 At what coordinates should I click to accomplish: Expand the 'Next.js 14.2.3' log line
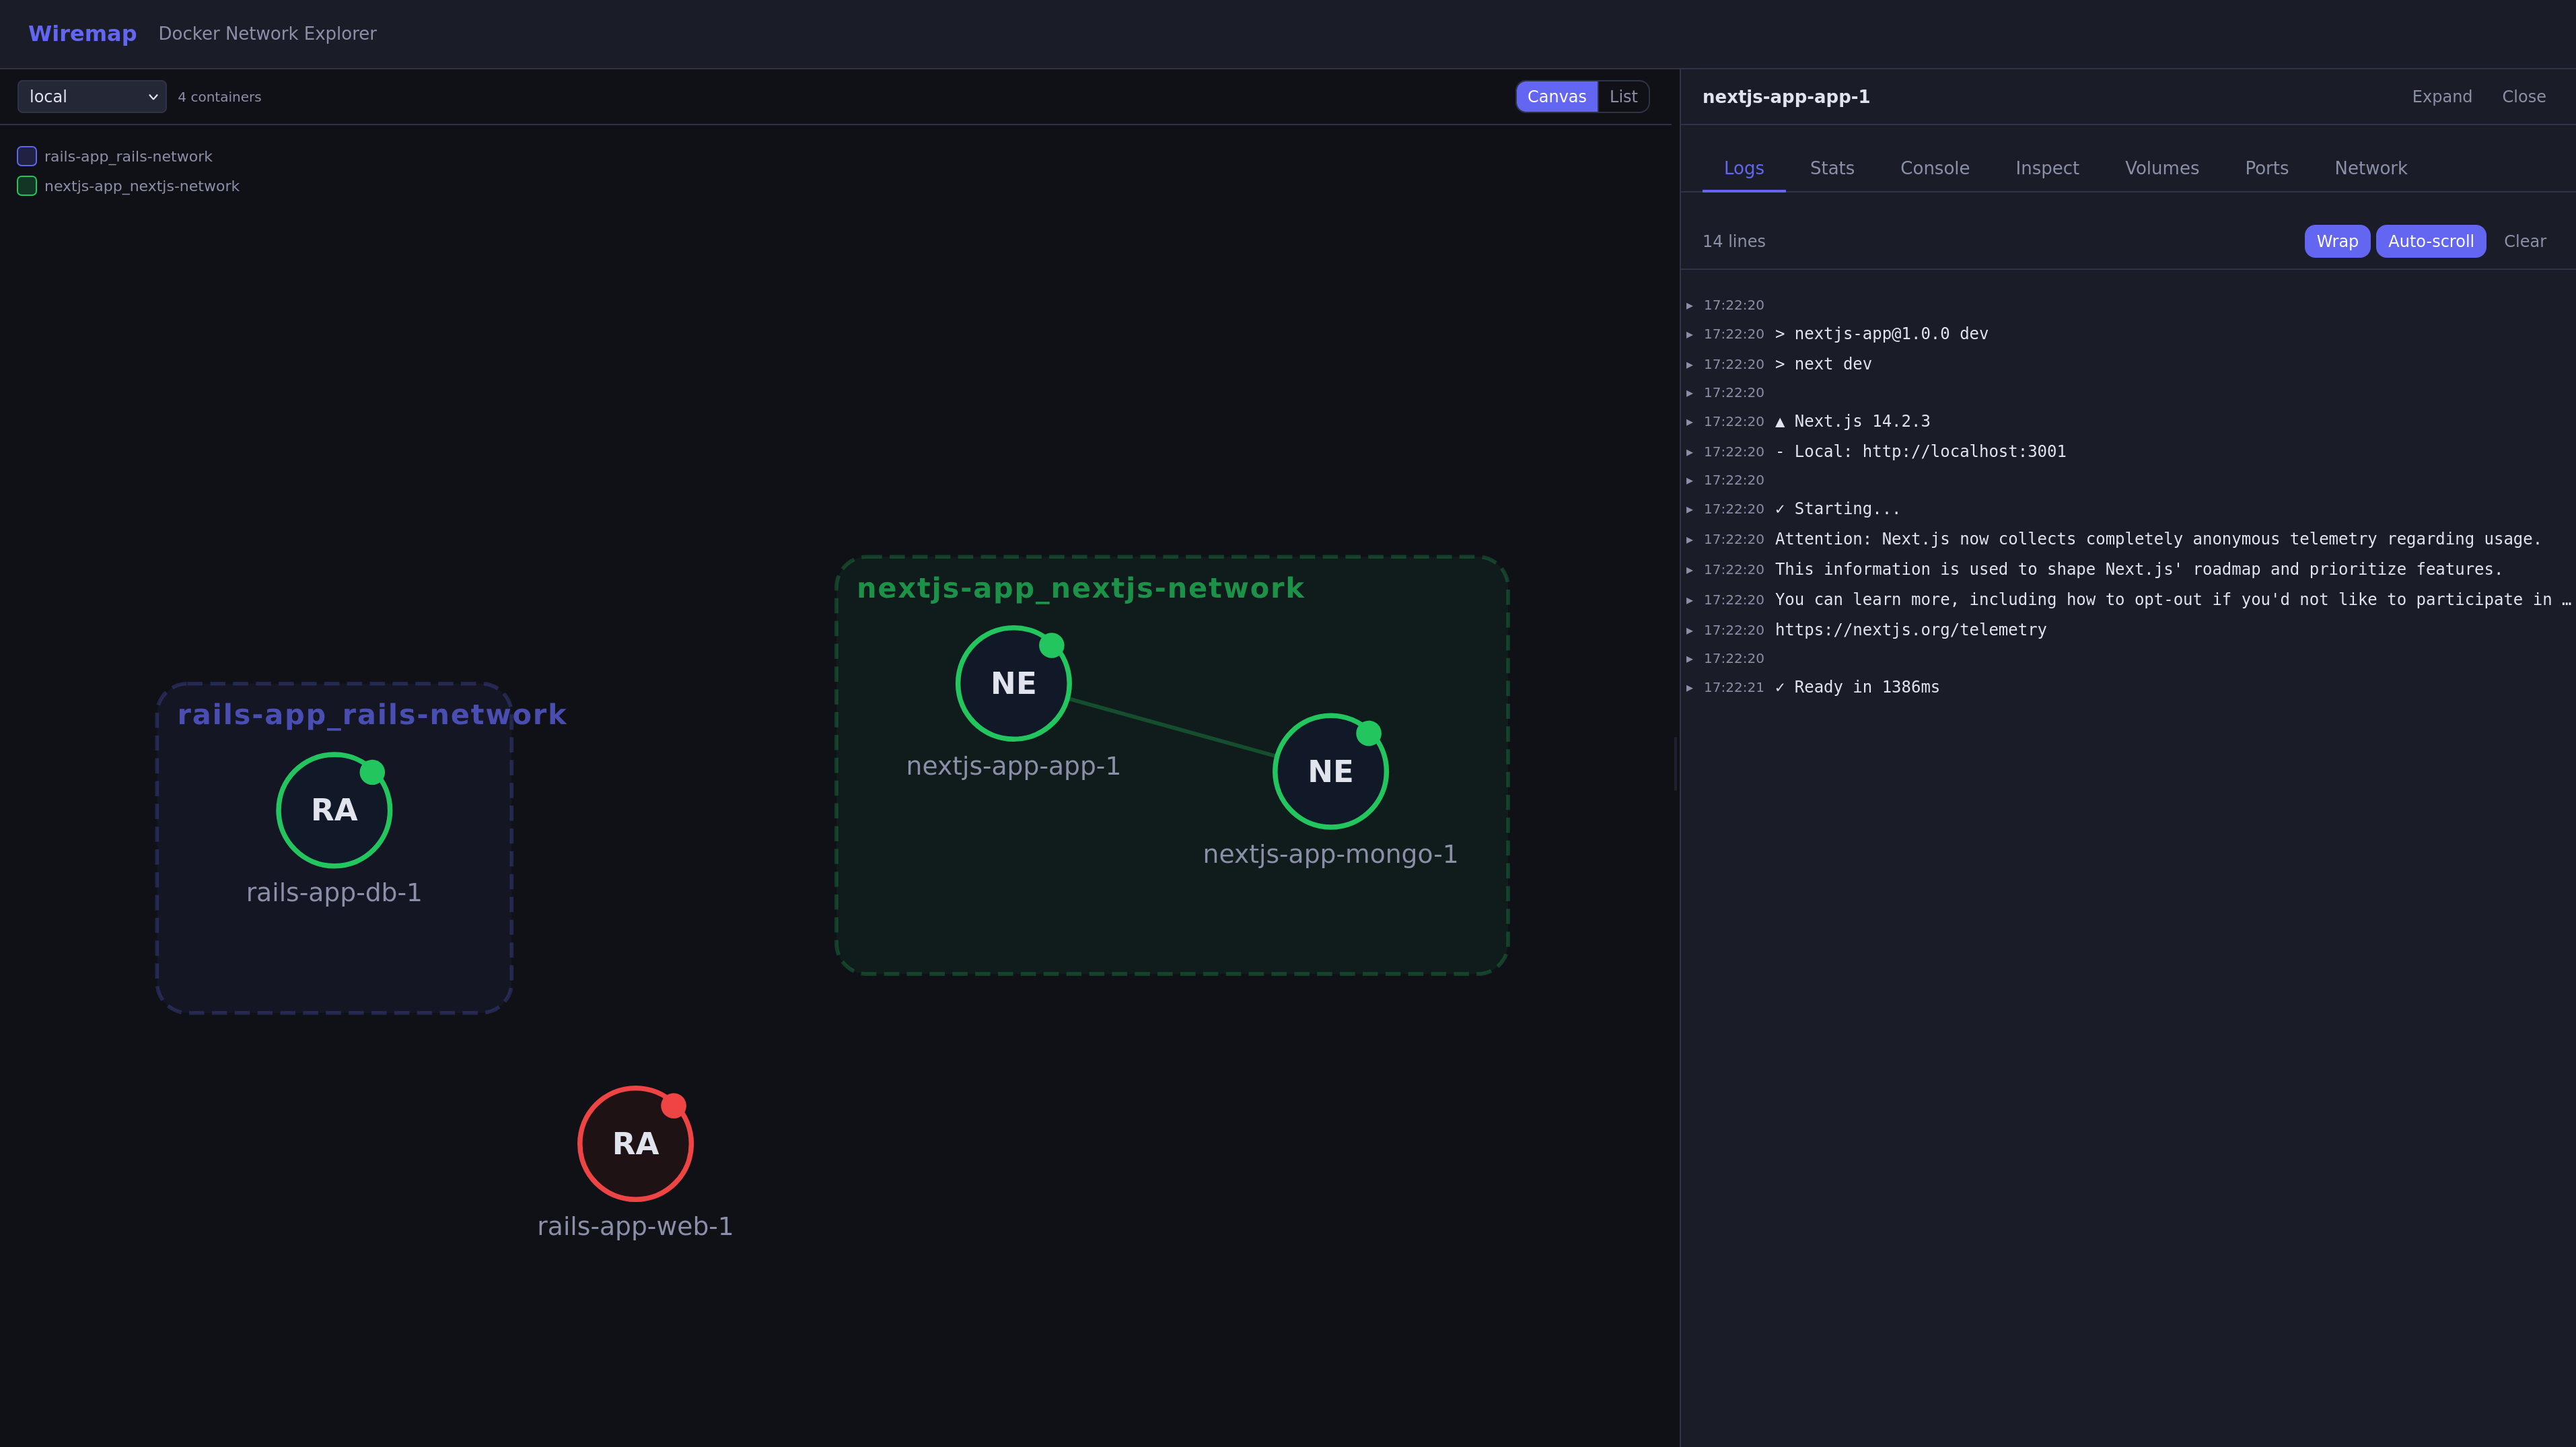click(1690, 422)
